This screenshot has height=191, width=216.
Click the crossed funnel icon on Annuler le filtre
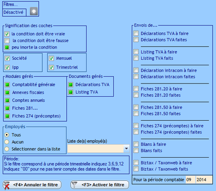point(7,186)
